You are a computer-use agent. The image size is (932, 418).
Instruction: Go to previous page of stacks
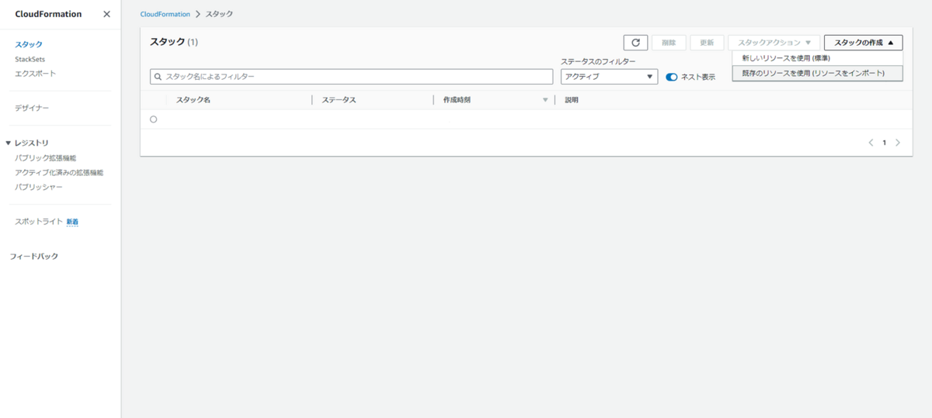871,143
